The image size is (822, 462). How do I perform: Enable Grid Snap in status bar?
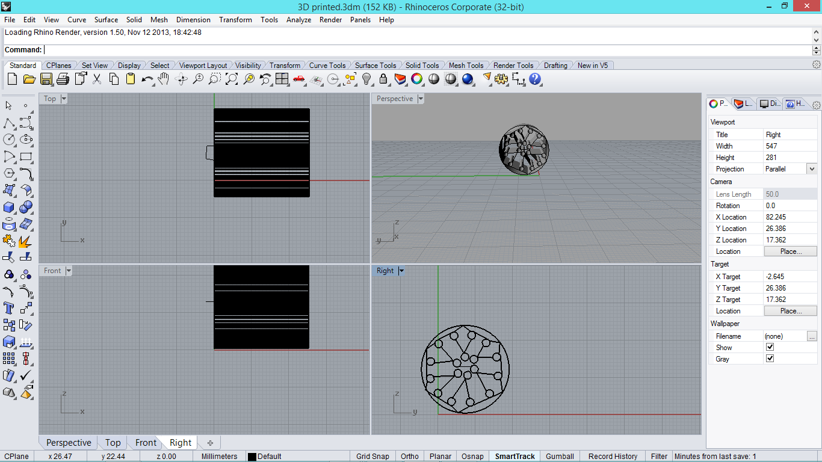pos(372,456)
